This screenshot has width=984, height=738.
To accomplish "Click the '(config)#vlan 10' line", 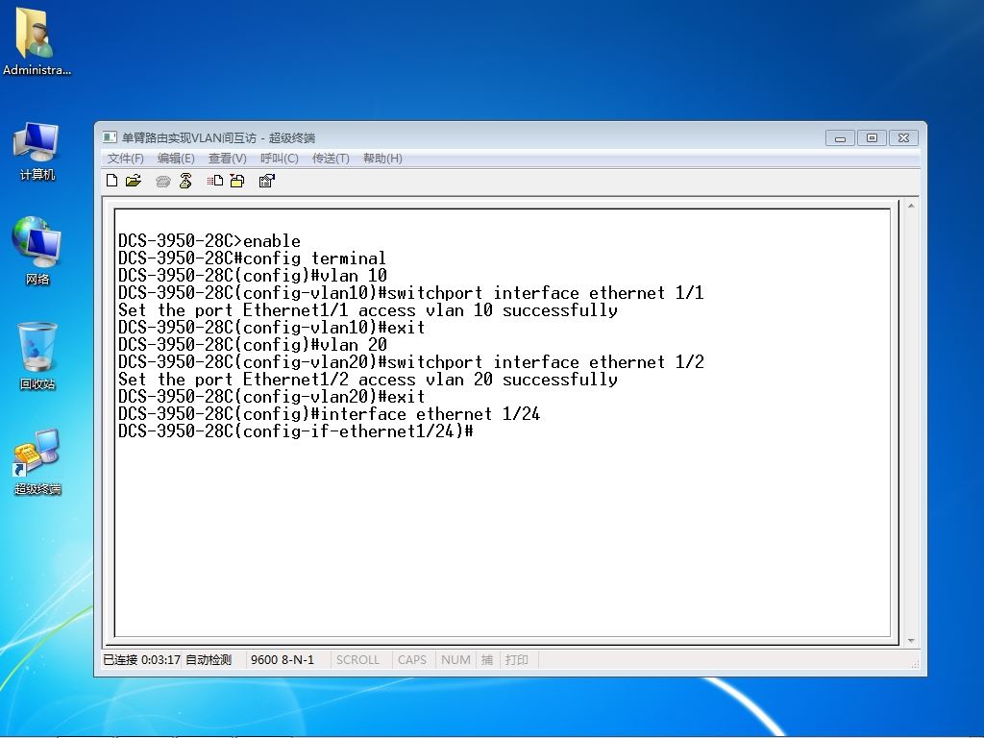I will point(253,276).
